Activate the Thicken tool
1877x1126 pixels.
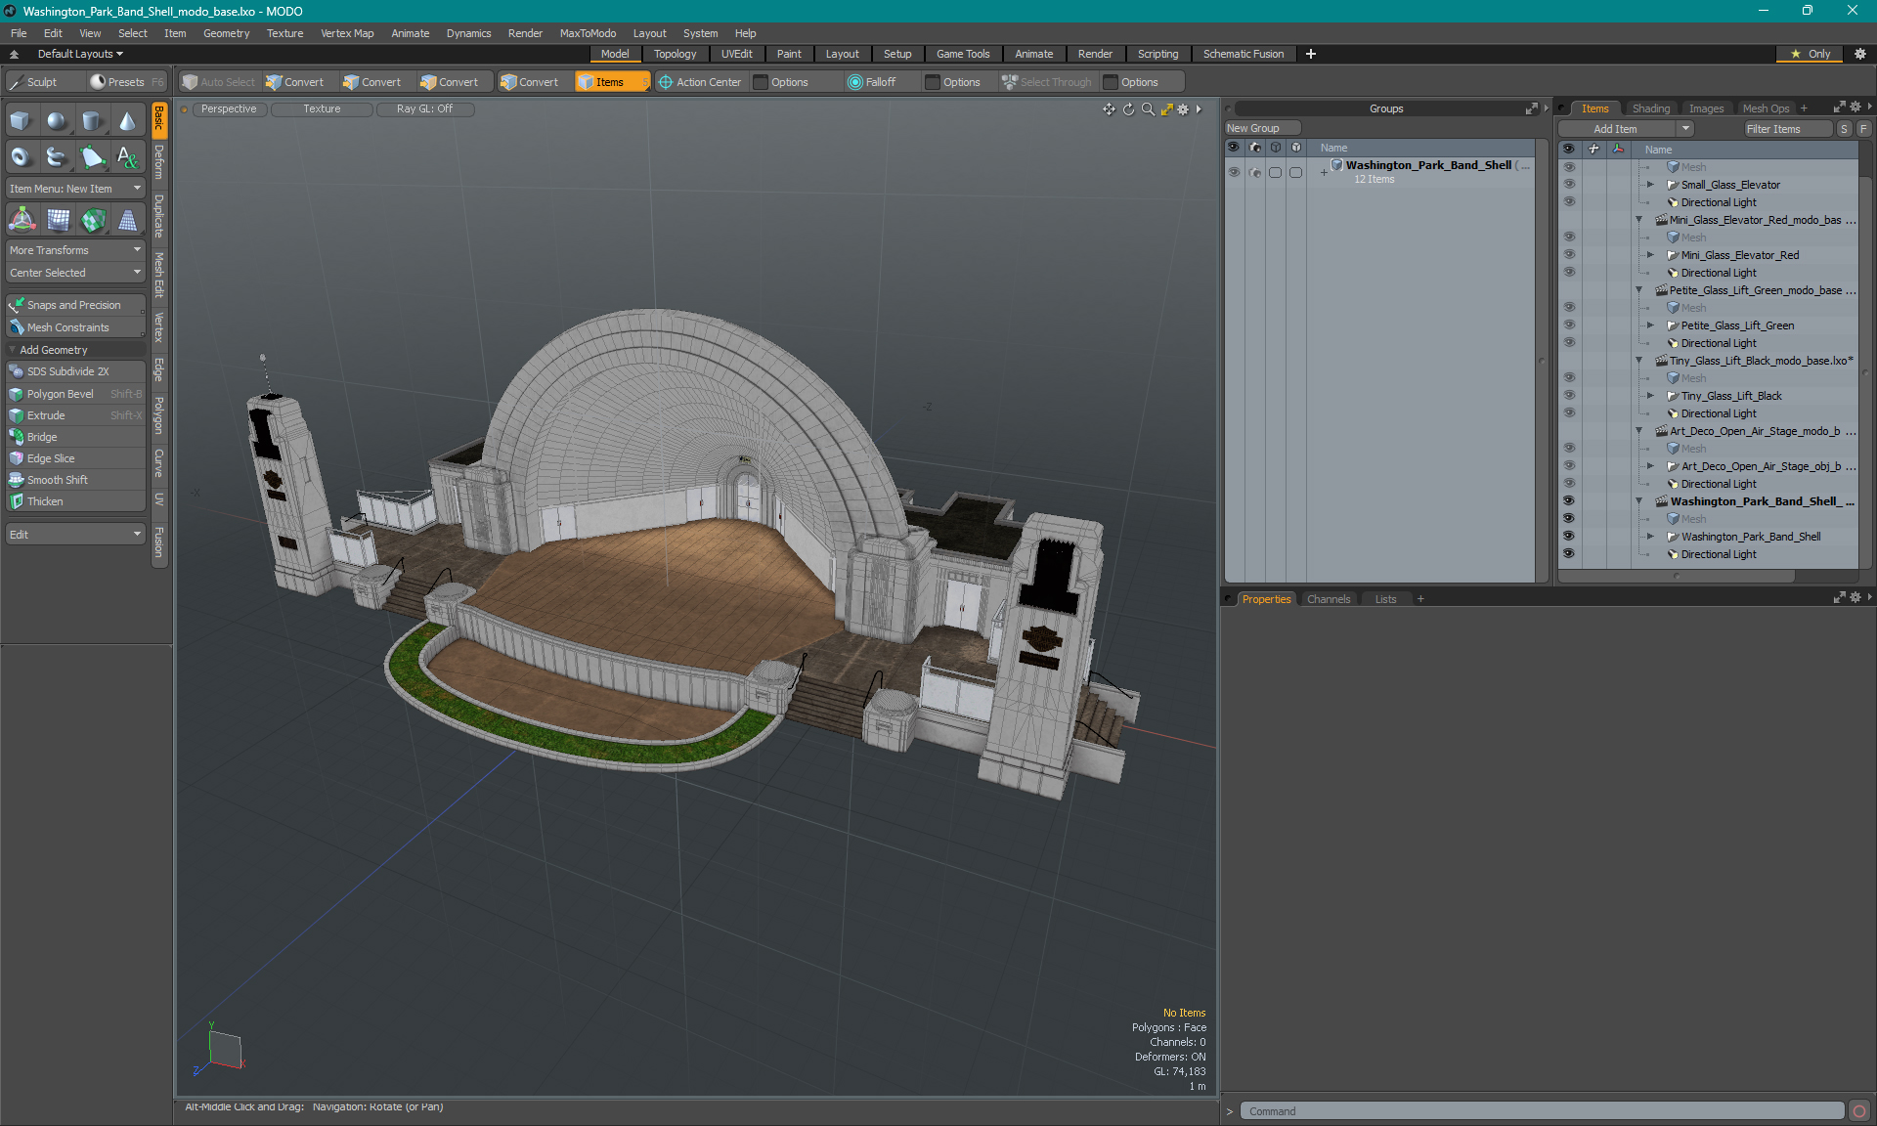[75, 501]
